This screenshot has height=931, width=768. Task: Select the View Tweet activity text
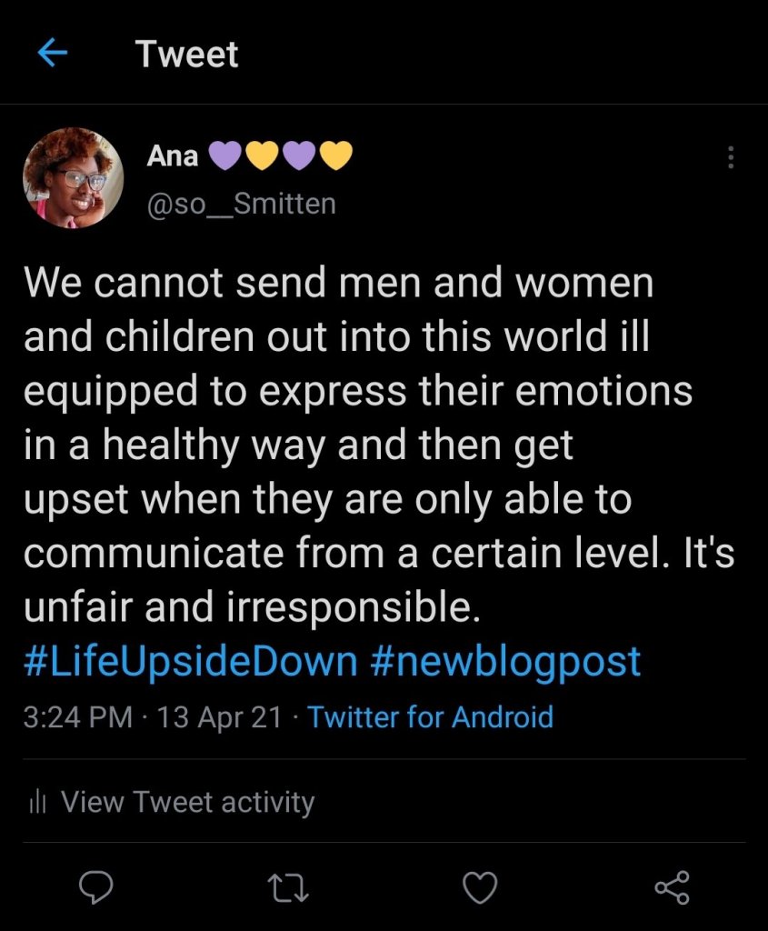pyautogui.click(x=187, y=802)
